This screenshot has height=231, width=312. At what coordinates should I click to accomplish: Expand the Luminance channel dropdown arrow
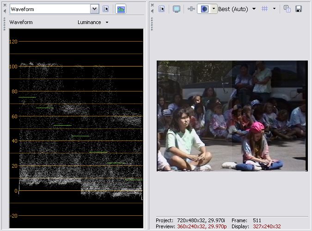pyautogui.click(x=107, y=23)
